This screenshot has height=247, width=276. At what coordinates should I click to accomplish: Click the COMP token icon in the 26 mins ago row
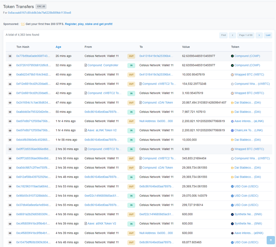pos(232,56)
